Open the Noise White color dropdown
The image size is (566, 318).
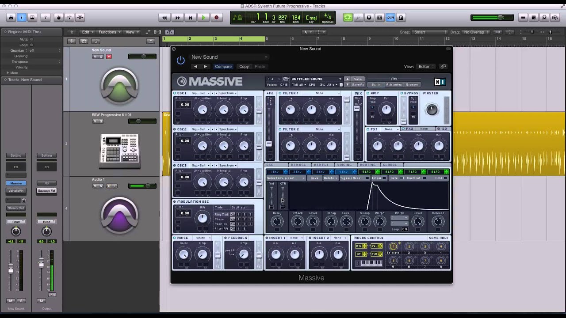click(203, 238)
